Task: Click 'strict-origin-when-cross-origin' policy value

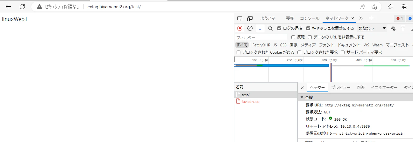Action: tap(372, 133)
